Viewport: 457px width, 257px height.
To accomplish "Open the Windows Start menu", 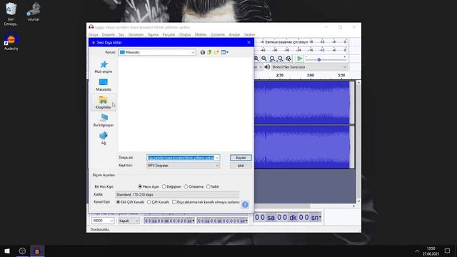I will tap(7, 251).
